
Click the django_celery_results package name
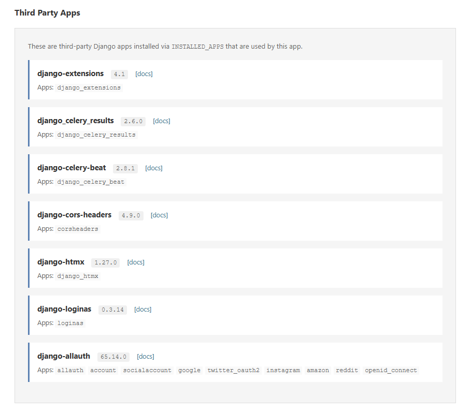[76, 121]
